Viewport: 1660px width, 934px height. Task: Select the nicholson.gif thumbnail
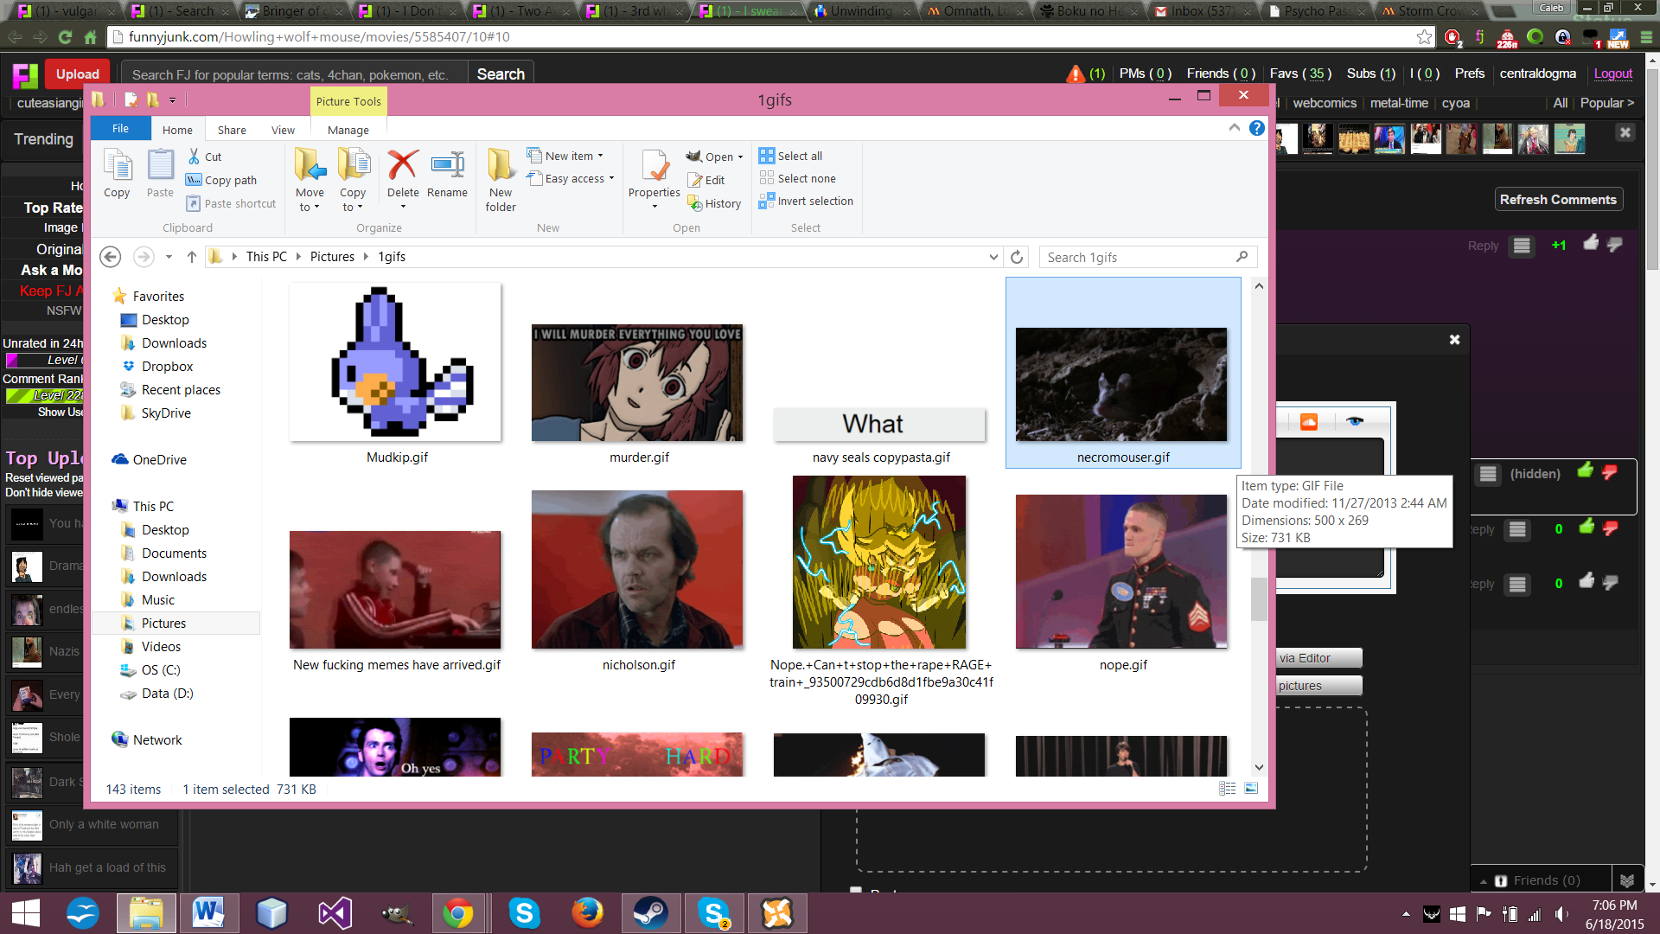[637, 570]
